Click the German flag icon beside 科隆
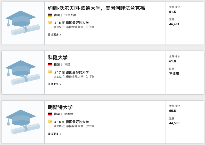205x145 pixels. (50, 64)
